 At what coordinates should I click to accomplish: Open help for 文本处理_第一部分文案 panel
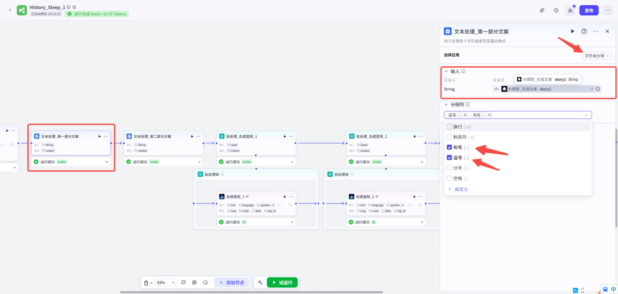point(584,31)
